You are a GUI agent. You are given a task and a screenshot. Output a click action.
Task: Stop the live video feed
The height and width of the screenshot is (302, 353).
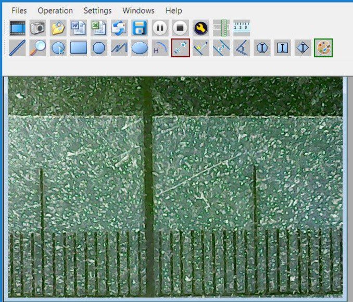tap(180, 28)
